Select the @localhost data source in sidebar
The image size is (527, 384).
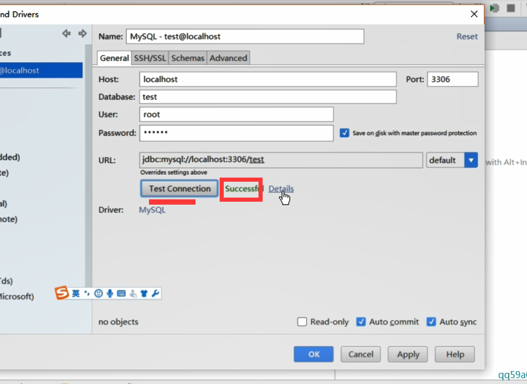(x=41, y=71)
